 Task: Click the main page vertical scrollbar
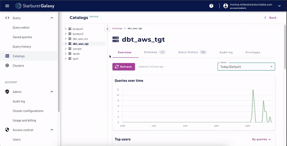[285, 47]
